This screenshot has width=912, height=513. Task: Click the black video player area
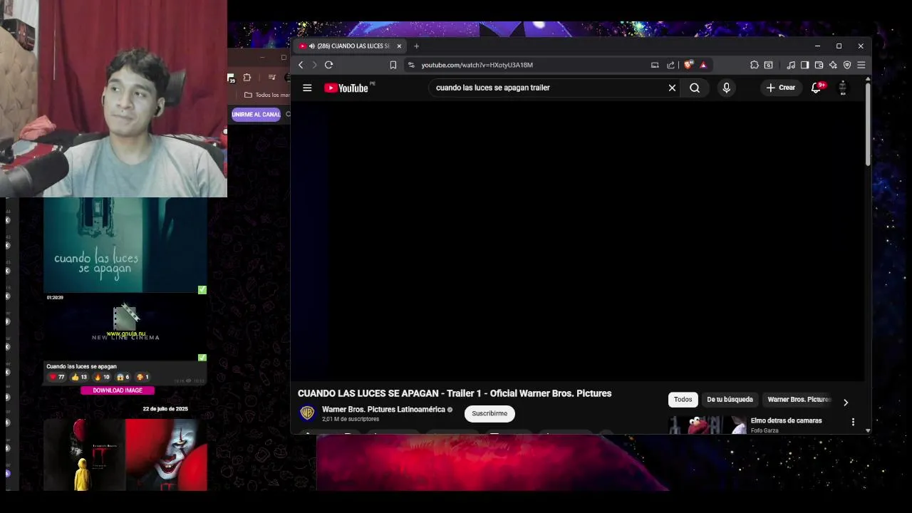point(579,241)
